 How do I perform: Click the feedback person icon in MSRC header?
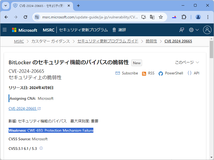coord(182,30)
